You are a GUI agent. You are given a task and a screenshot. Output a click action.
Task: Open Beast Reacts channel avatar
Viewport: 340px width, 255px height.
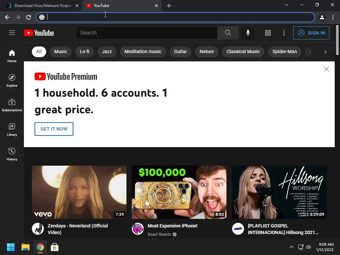coord(138,228)
